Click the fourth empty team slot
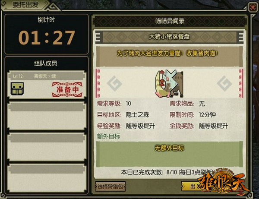This screenshot has width=259, height=199. (x=47, y=178)
